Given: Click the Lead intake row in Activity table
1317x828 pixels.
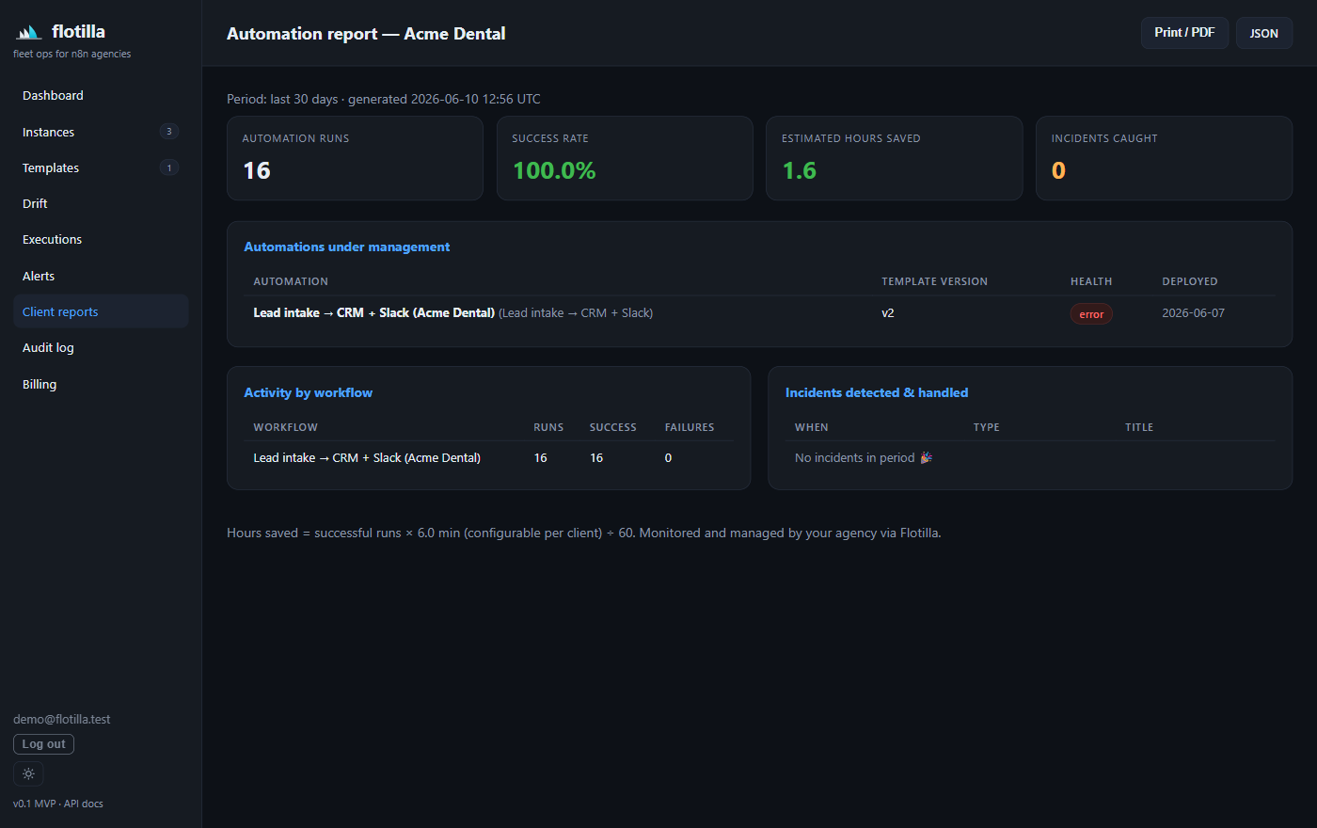Looking at the screenshot, I should [x=489, y=458].
